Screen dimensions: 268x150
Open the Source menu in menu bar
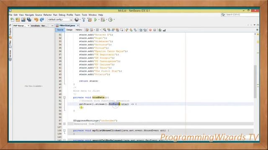tap(39, 15)
